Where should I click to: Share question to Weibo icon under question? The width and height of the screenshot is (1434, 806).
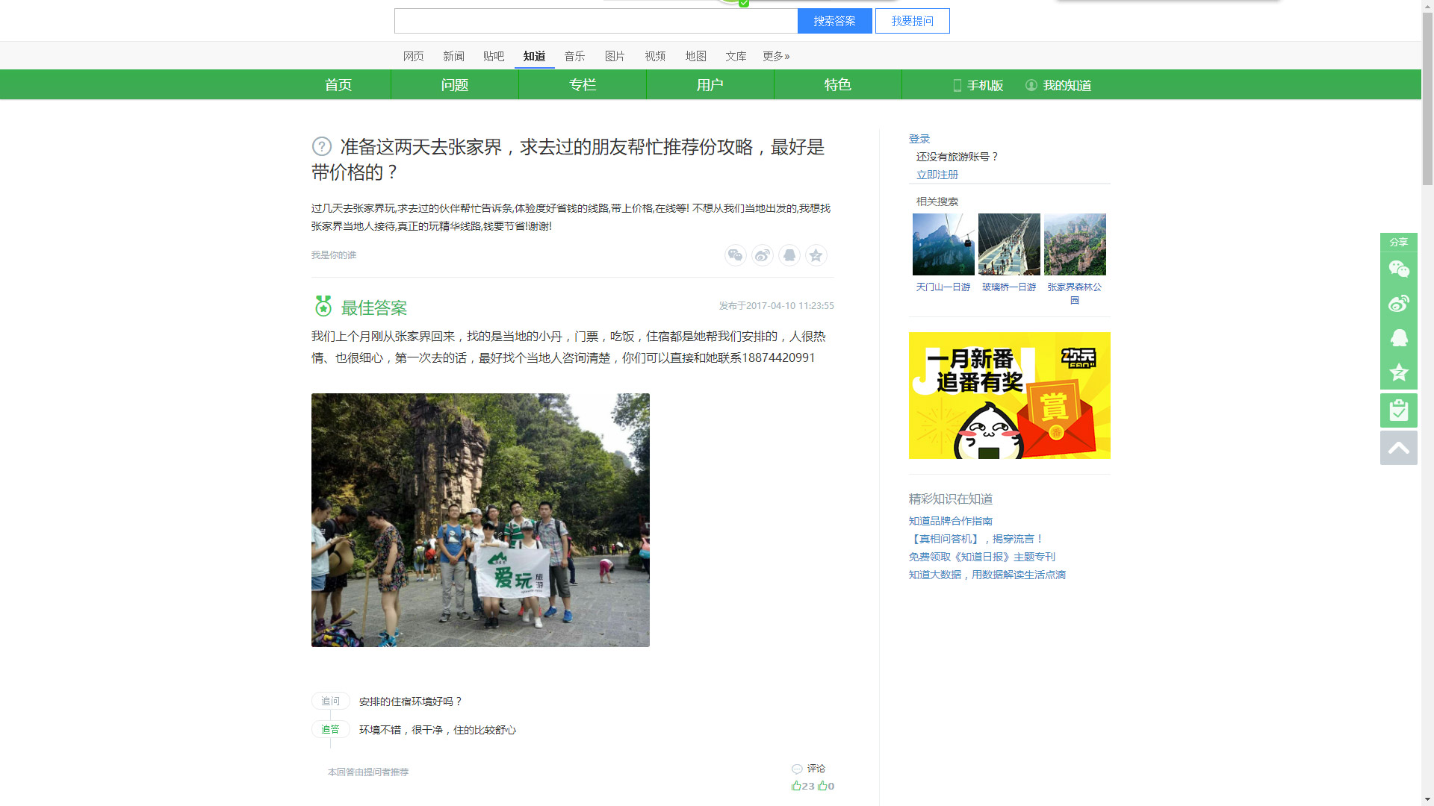(x=762, y=255)
